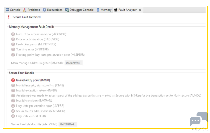This screenshot has height=133, width=210.
Task: Open the Problems tab
Action: pyautogui.click(x=32, y=10)
